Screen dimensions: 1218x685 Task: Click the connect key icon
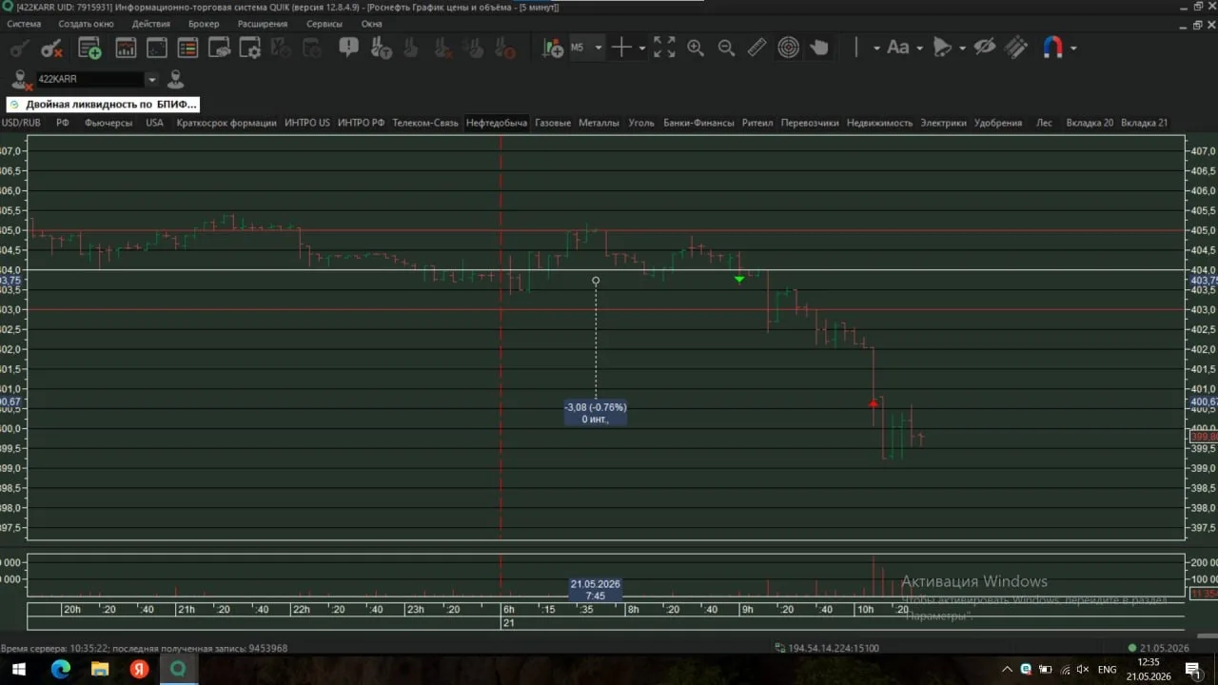tap(19, 48)
